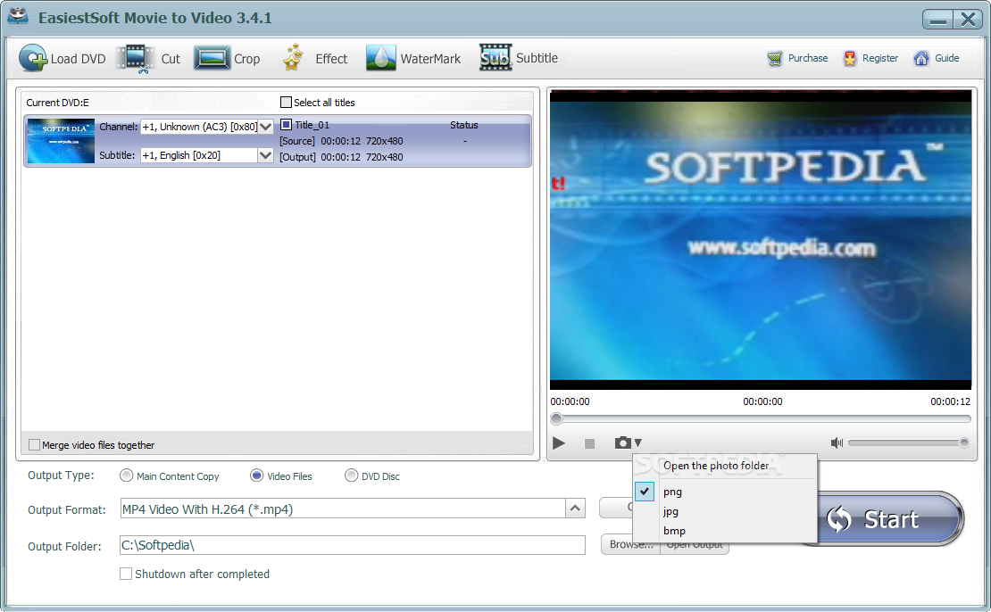Mute the preview speaker icon
This screenshot has width=991, height=612.
[x=837, y=442]
